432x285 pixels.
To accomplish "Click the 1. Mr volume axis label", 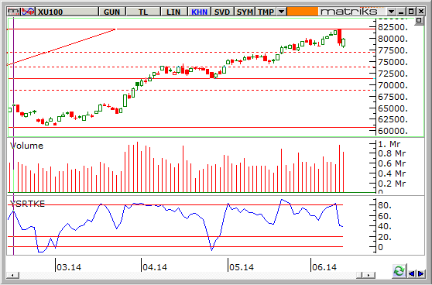I will coord(390,143).
